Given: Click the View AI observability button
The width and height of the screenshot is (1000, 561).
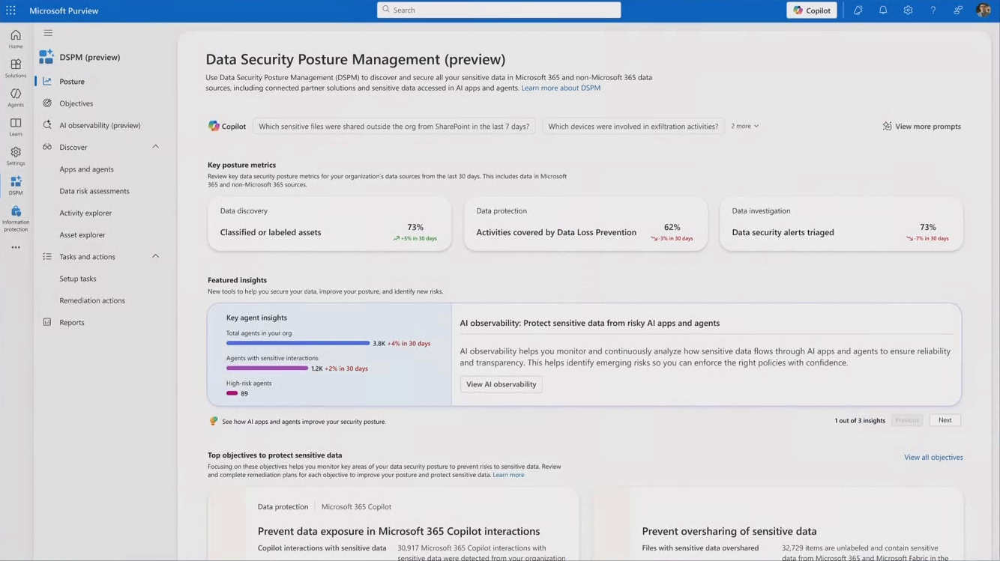Looking at the screenshot, I should click(x=501, y=384).
